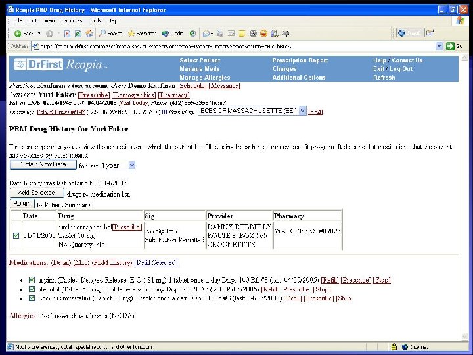473x355 pixels.
Task: Click the Refill Selected link
Action: pyautogui.click(x=156, y=262)
